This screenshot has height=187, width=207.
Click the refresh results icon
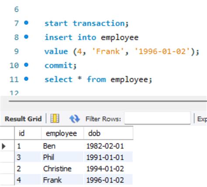click(75, 119)
